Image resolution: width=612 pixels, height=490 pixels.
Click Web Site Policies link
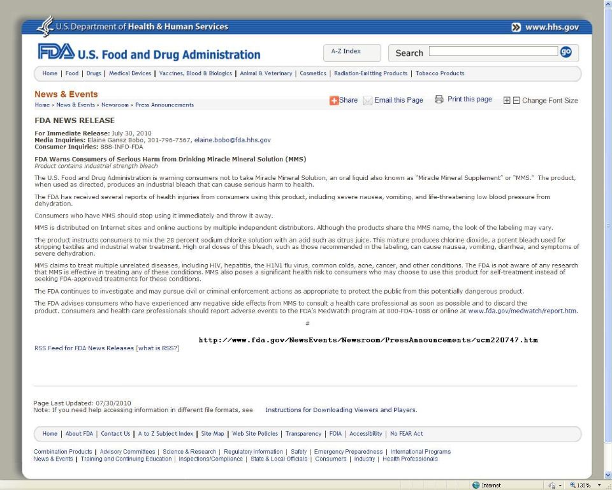(255, 434)
